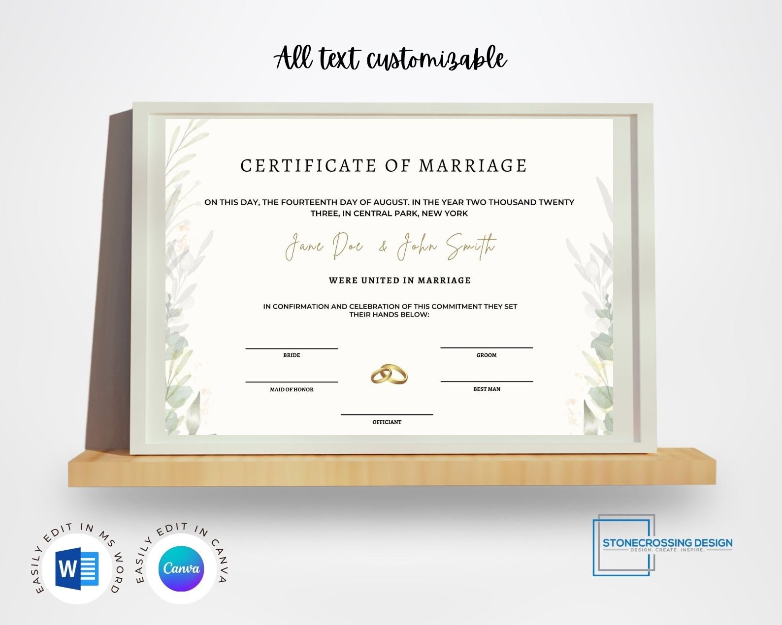The image size is (782, 625).
Task: Click the 'All text customizable' heading
Action: click(390, 59)
